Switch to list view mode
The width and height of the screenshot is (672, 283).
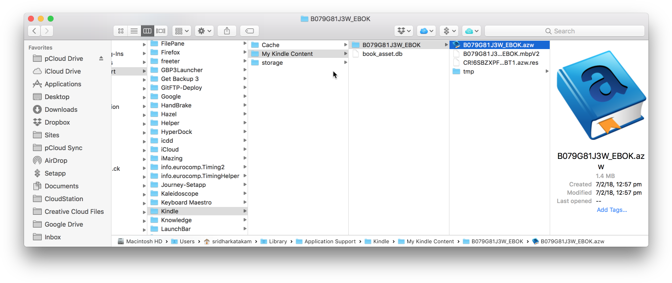click(134, 31)
